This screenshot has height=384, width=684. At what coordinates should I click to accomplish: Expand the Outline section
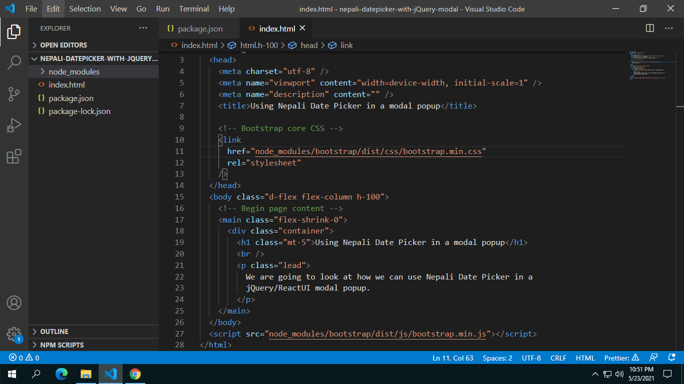(94, 331)
